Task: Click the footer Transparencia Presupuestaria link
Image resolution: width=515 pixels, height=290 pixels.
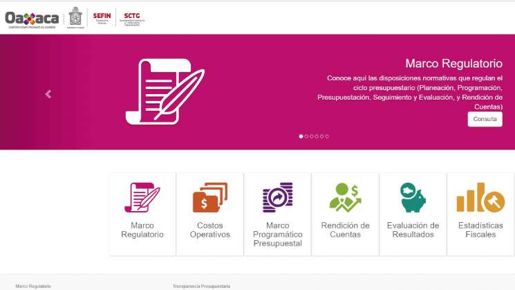Action: [201, 287]
